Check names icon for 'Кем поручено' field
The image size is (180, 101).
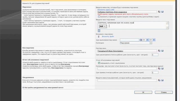[x=159, y=50]
